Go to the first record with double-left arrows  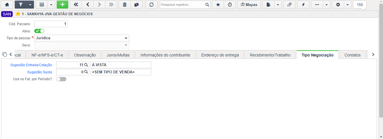coord(76,5)
